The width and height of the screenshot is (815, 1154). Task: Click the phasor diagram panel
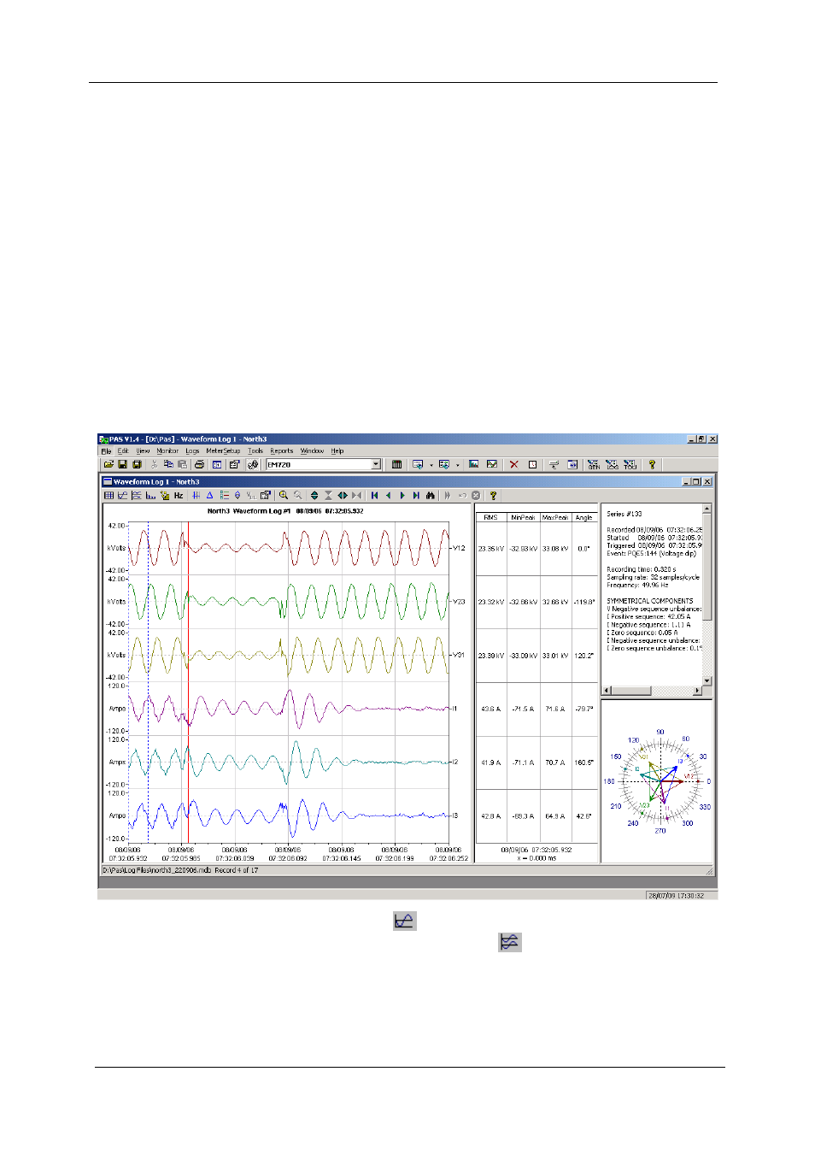(657, 781)
